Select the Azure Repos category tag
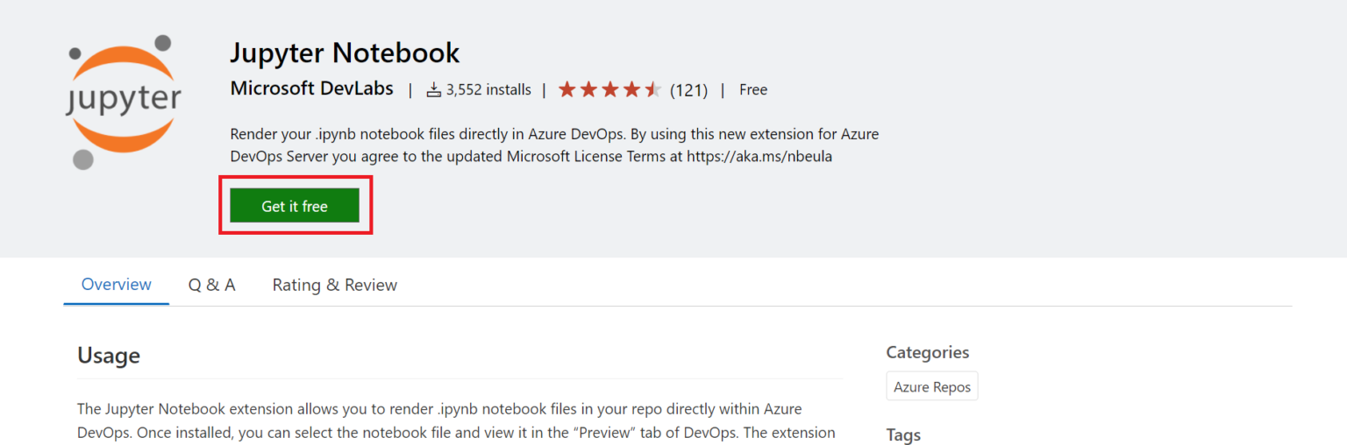Screen dimensions: 1347x445 [x=931, y=386]
